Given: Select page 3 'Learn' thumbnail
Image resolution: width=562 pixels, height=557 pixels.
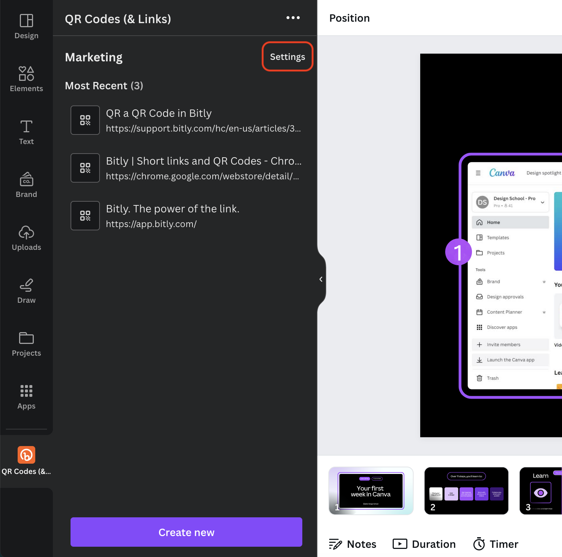Looking at the screenshot, I should click(x=541, y=491).
